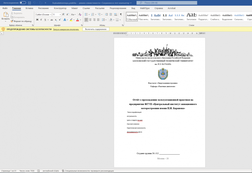Toggle superscript x² formatting
The width and height of the screenshot is (252, 173).
[x=60, y=20]
